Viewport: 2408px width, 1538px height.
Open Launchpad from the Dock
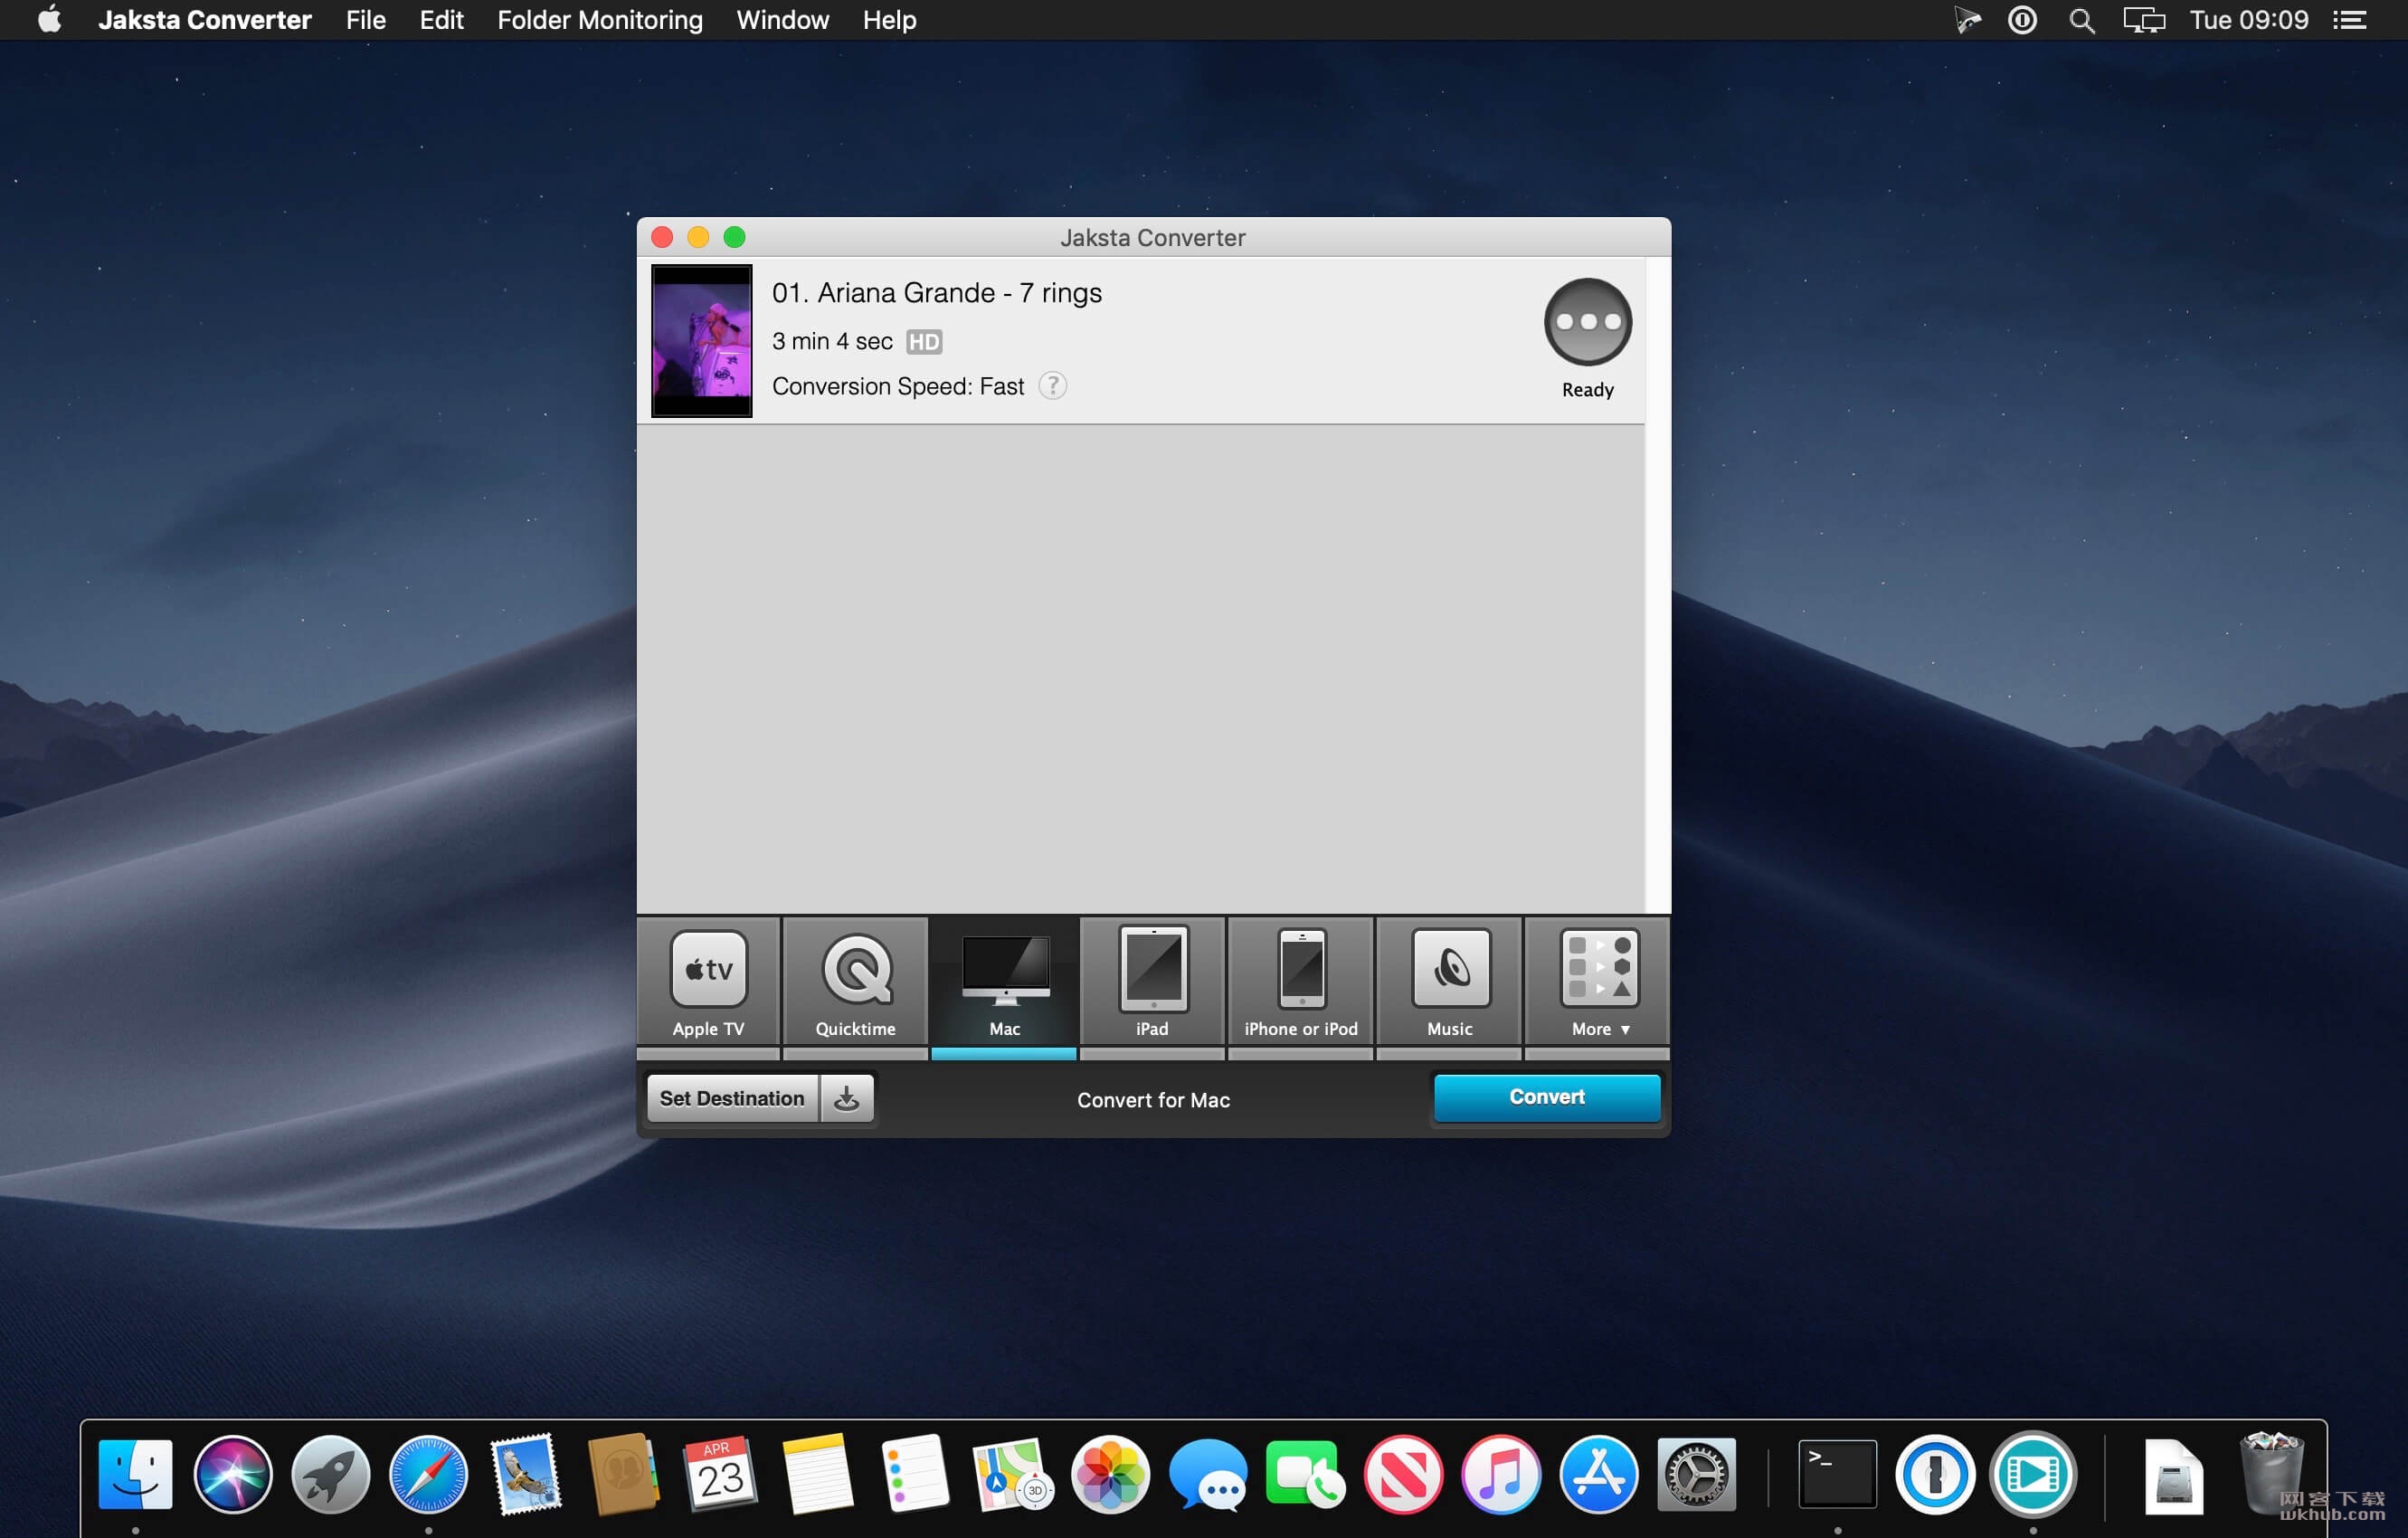point(331,1473)
